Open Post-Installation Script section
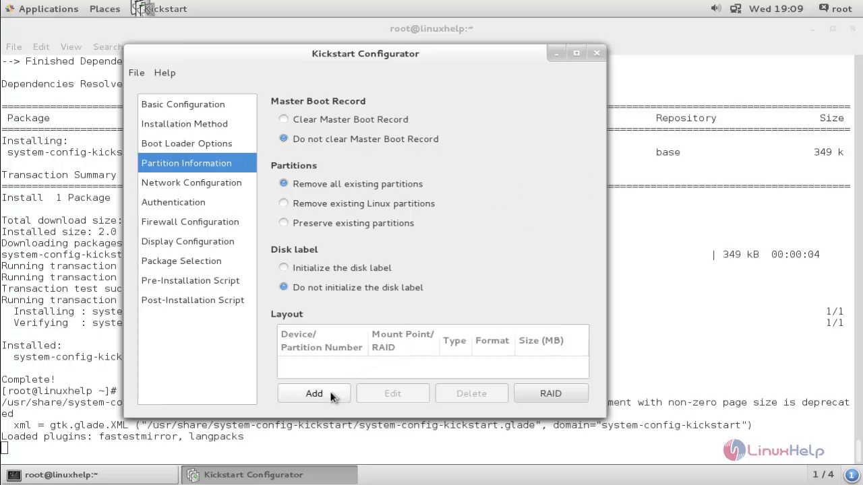The width and height of the screenshot is (863, 485). click(197, 300)
